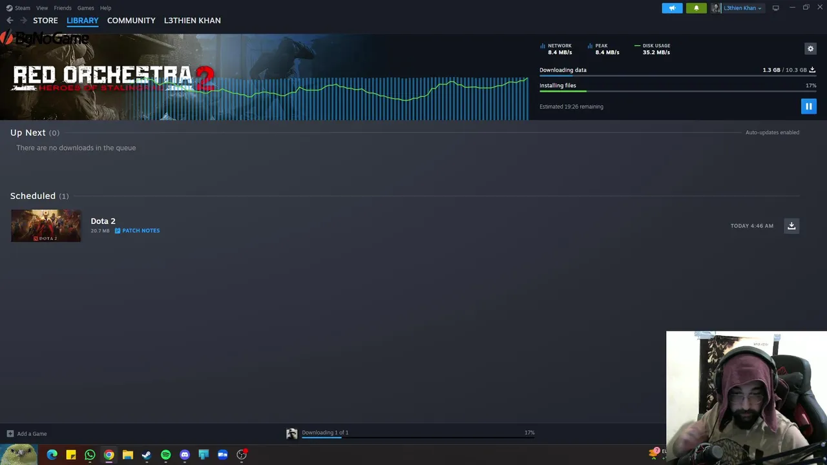Click the Dota 2 download now icon
The image size is (827, 465).
pos(791,225)
